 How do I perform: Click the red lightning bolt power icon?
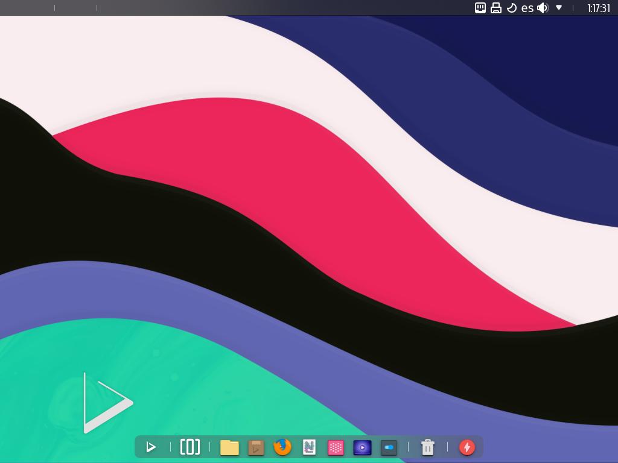467,447
